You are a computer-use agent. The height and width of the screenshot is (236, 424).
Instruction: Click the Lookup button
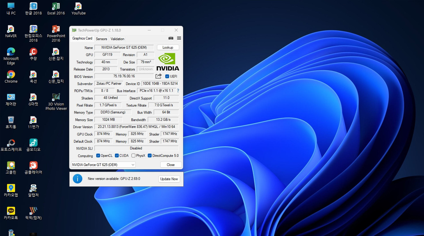tap(168, 47)
